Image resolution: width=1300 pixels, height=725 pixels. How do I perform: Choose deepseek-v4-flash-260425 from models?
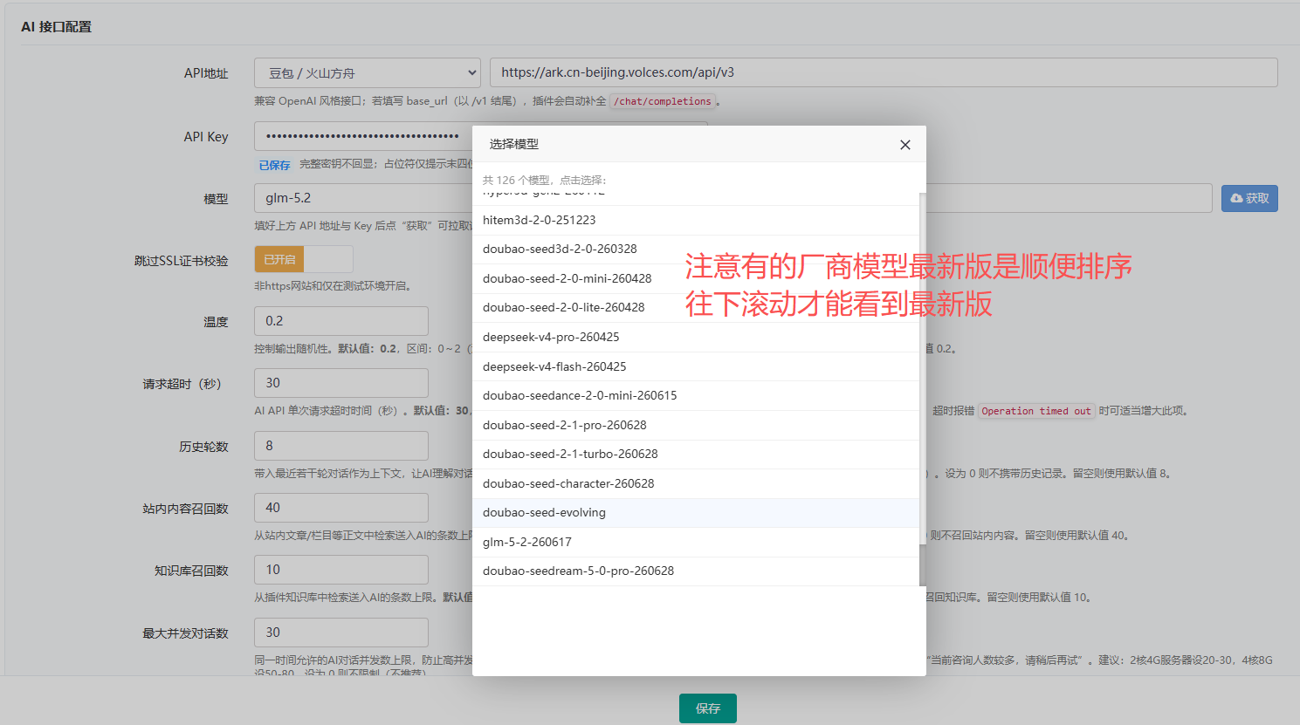pos(696,366)
